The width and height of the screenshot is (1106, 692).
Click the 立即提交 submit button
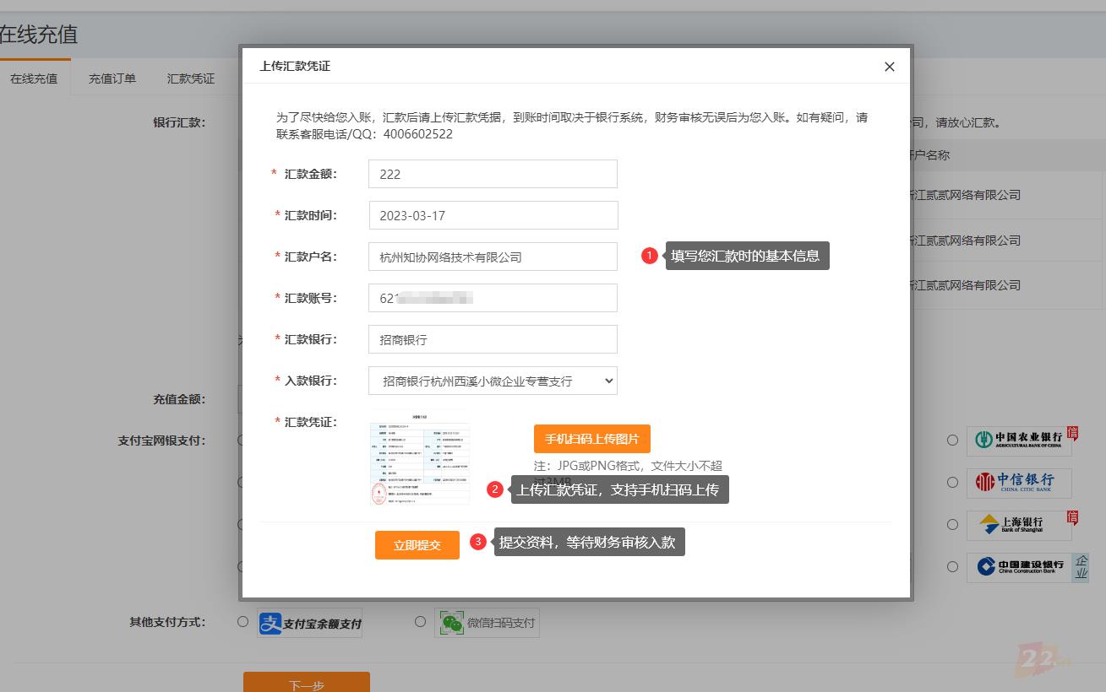(x=417, y=545)
